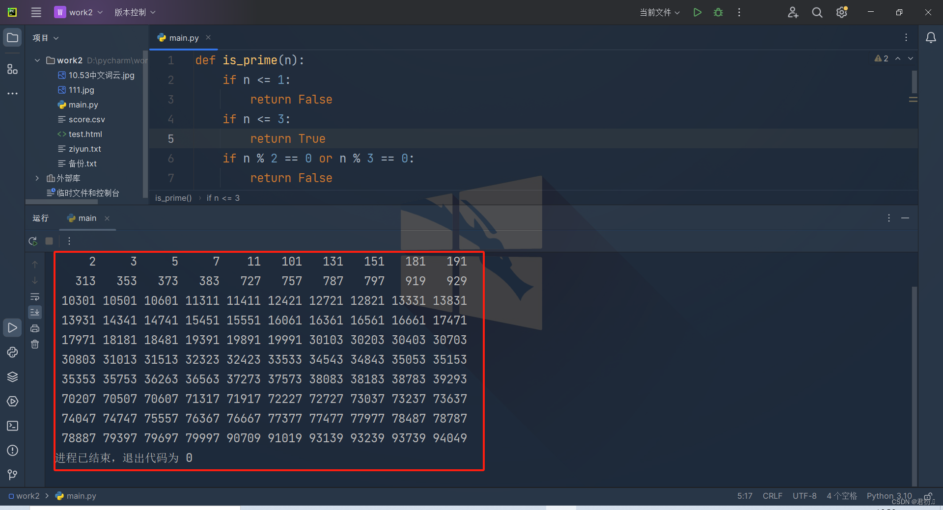The image size is (943, 510).
Task: Click down the stack trace arrow
Action: [x=35, y=280]
